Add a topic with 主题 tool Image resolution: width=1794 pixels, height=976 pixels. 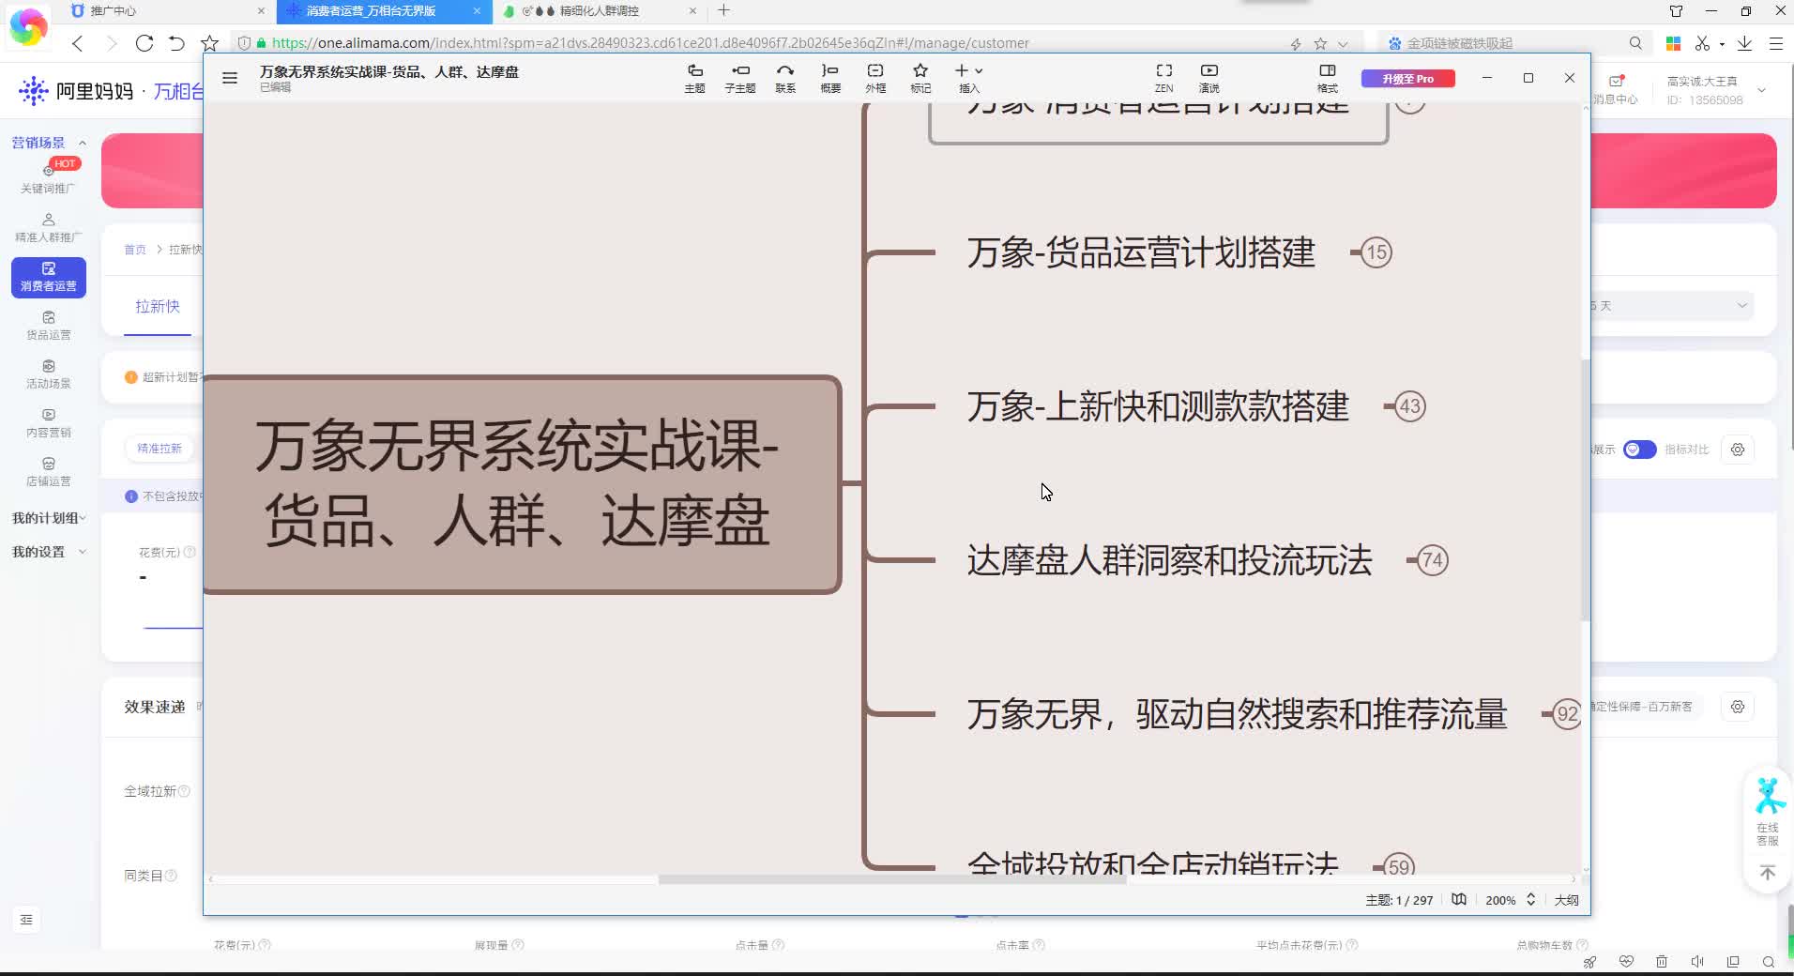[694, 78]
